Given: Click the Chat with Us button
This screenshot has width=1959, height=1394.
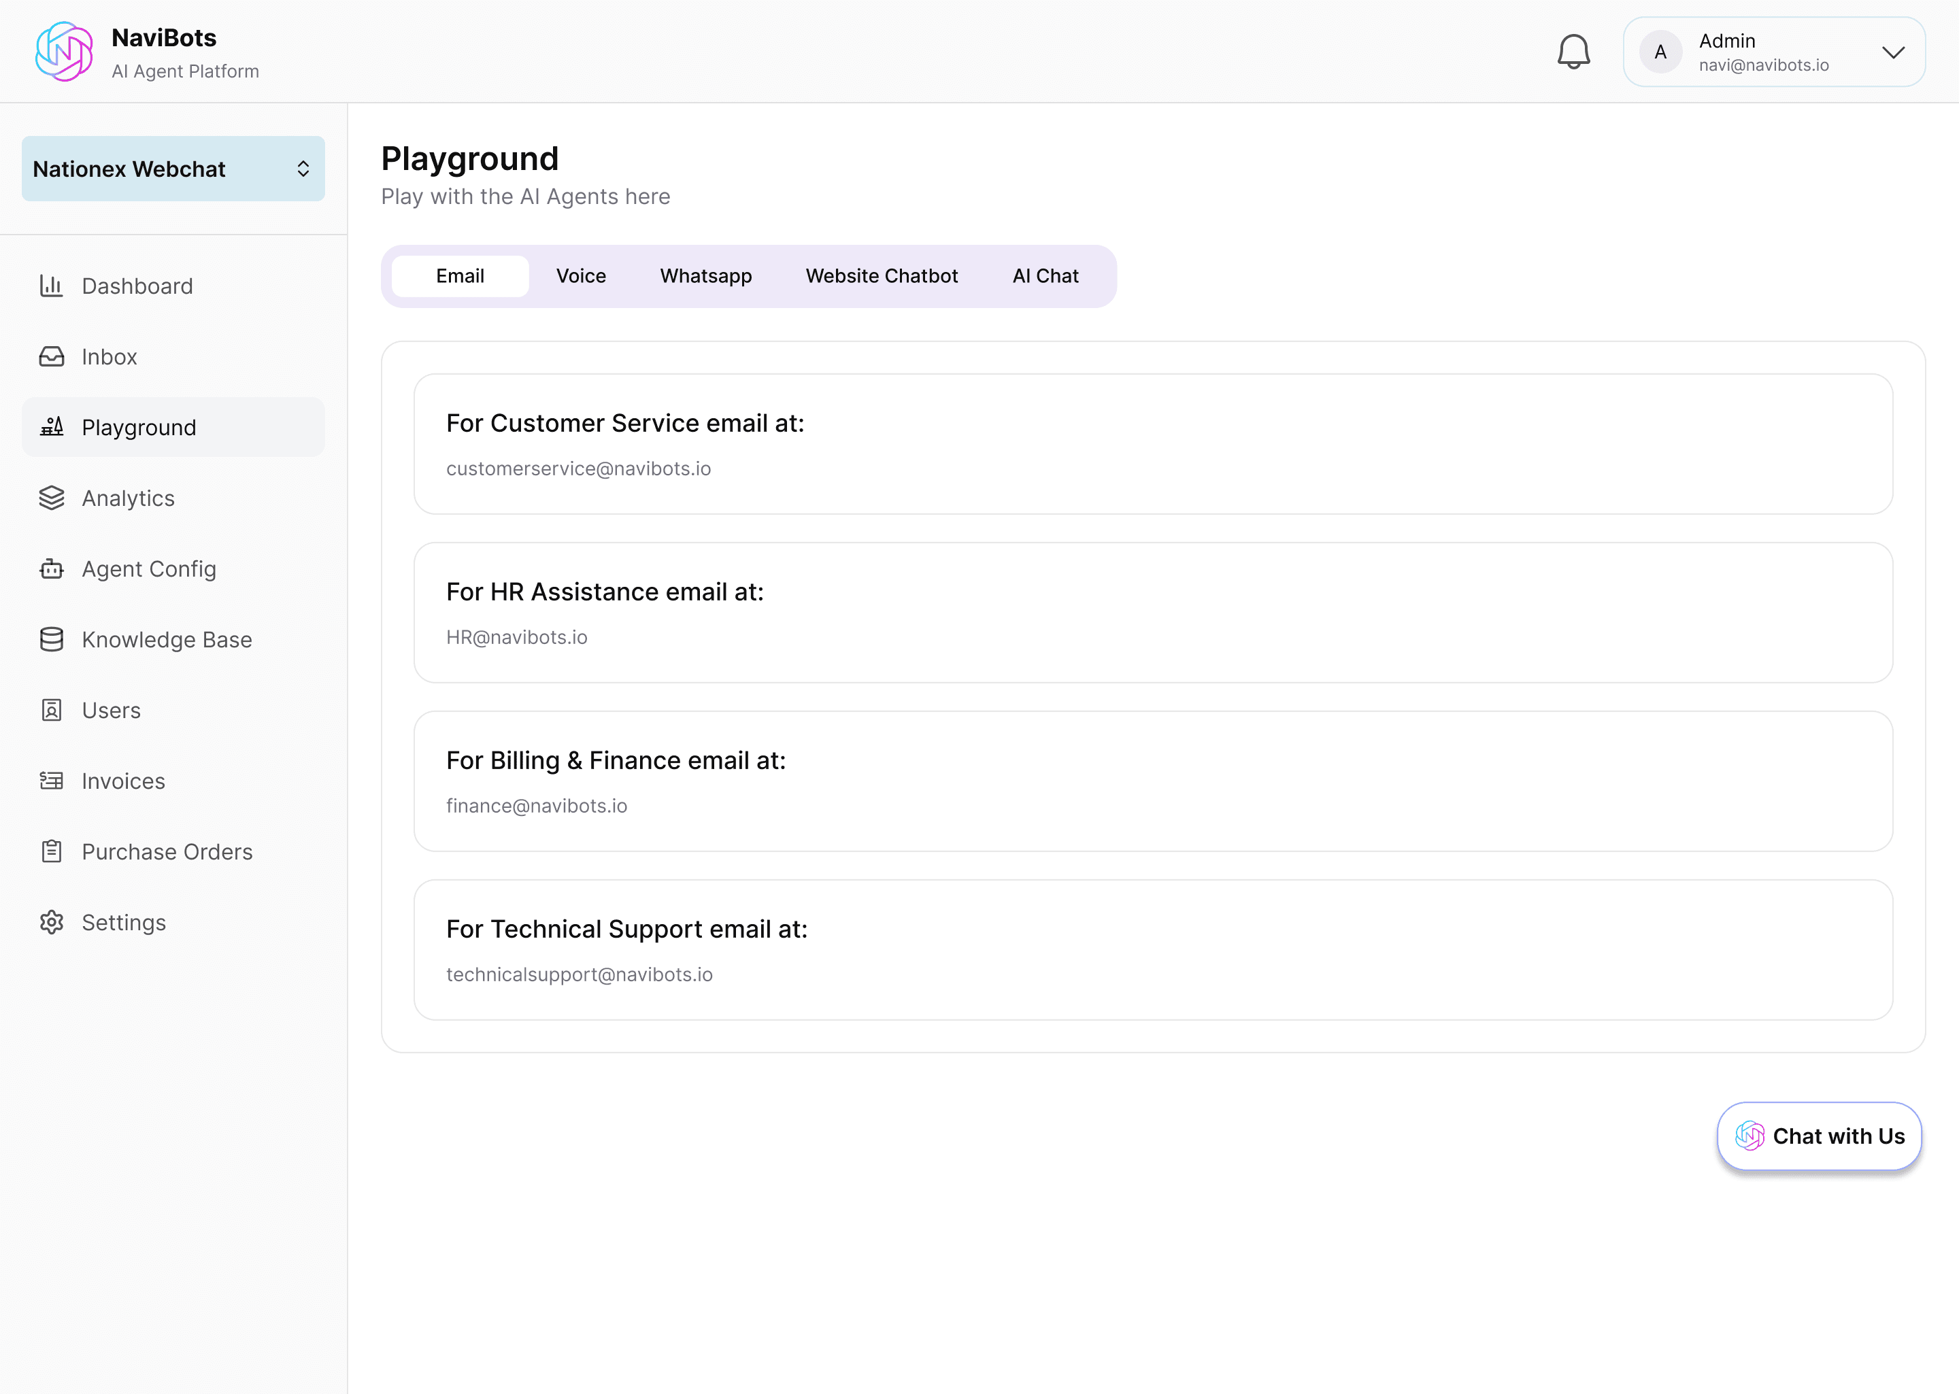Looking at the screenshot, I should pyautogui.click(x=1818, y=1136).
